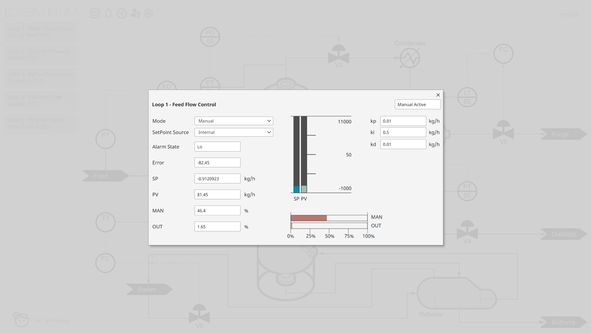Click the database icon in top toolbar
This screenshot has width=591, height=333.
(x=95, y=13)
